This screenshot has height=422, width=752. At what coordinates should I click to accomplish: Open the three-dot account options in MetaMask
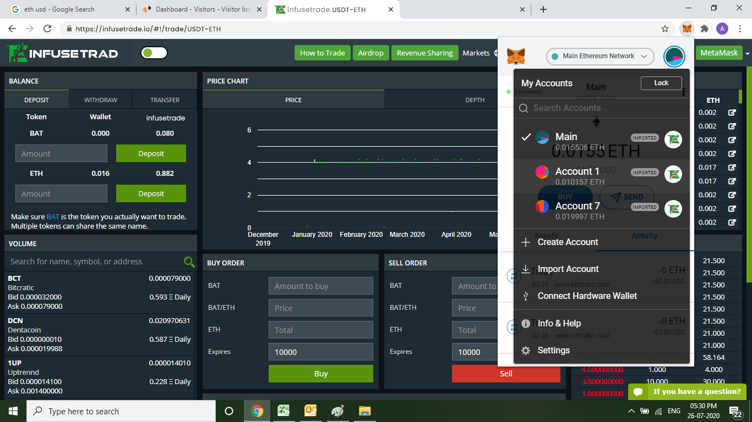[683, 91]
